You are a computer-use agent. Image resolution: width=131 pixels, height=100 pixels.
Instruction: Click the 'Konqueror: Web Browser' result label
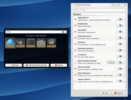click(x=36, y=36)
